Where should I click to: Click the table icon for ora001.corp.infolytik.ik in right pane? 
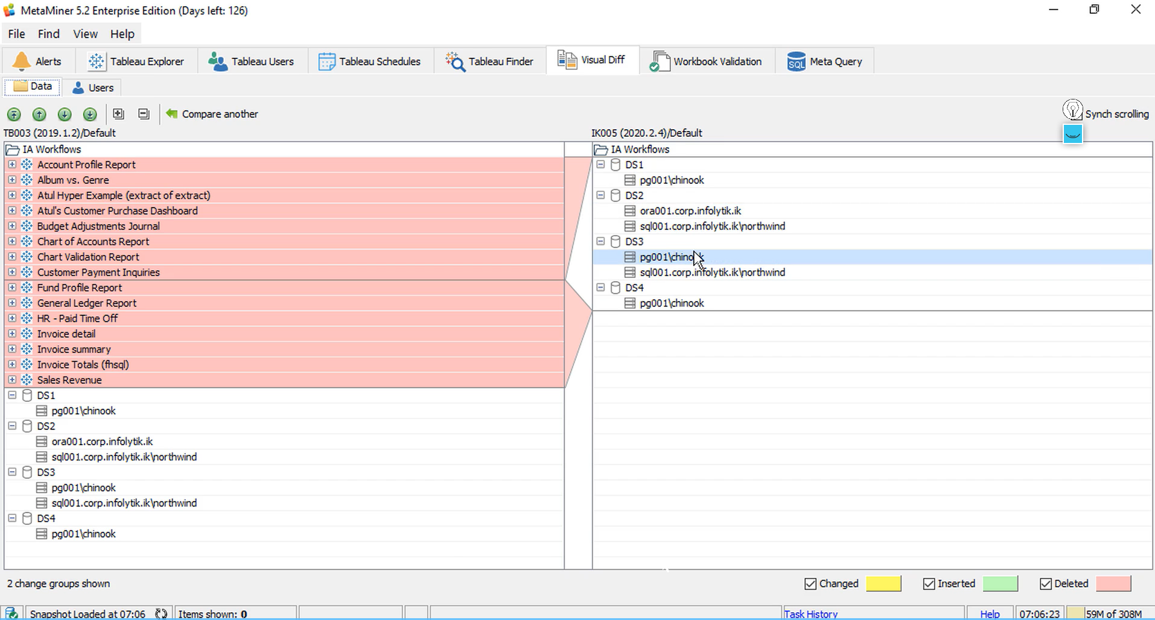[630, 210]
